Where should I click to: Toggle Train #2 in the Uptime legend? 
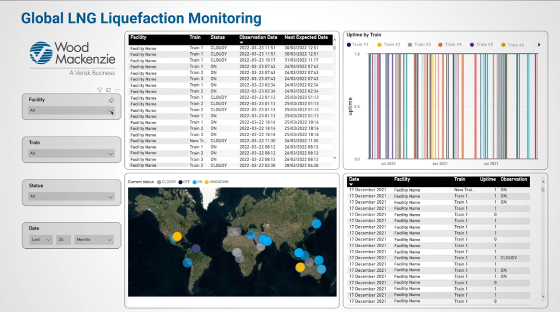click(x=387, y=44)
